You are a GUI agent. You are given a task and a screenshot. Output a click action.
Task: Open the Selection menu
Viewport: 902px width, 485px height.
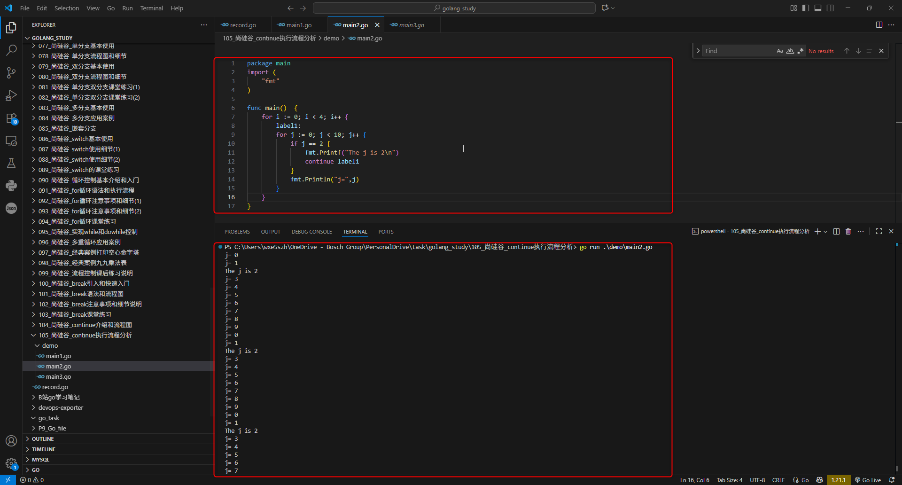(x=67, y=8)
